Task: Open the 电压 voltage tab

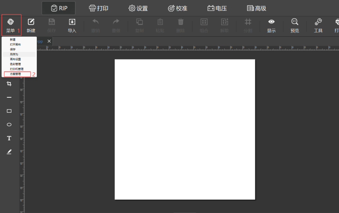Action: pos(217,9)
